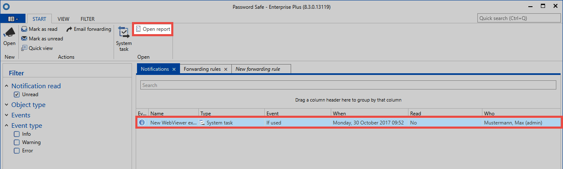Enable the Info event type checkbox
Image resolution: width=563 pixels, height=169 pixels.
click(x=17, y=134)
